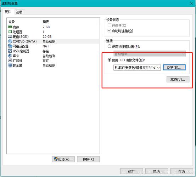Select the 打印机 row label
This screenshot has width=196, height=177.
[x=17, y=61]
